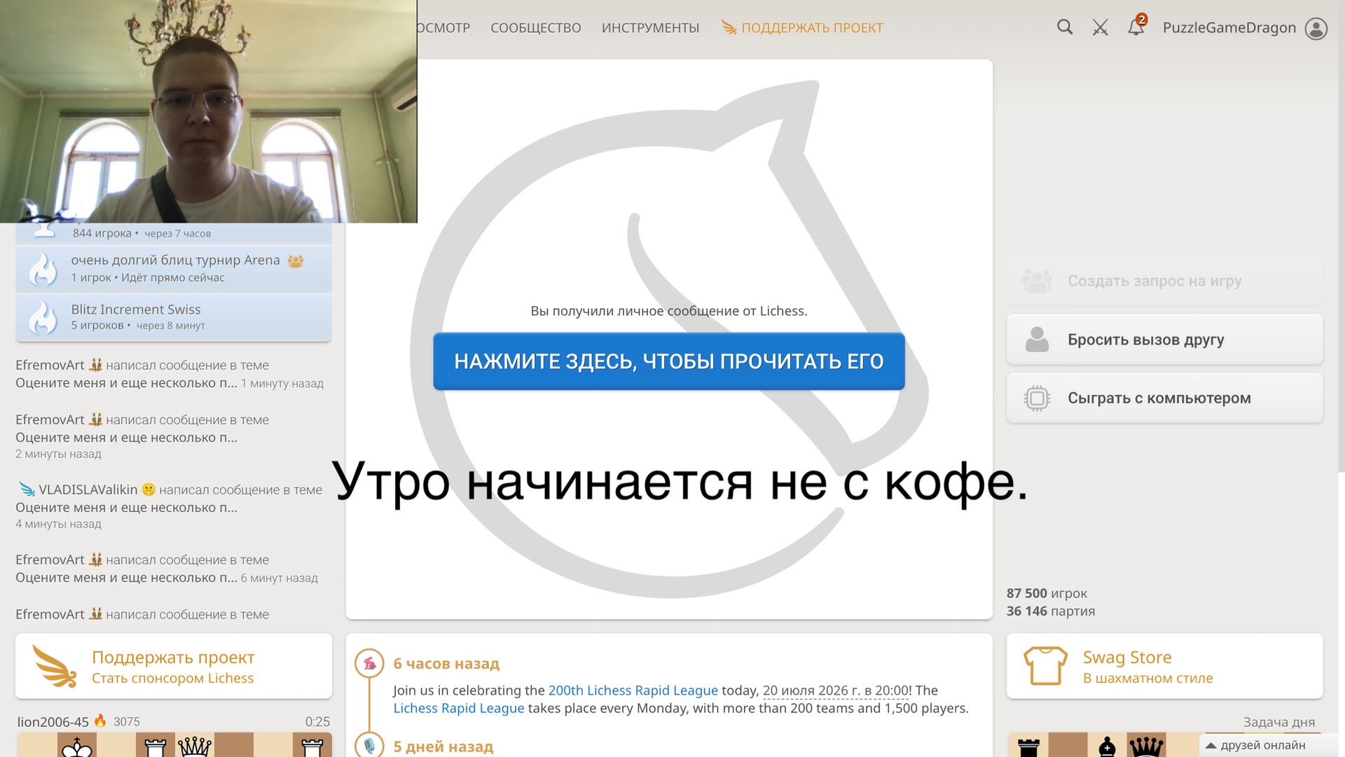This screenshot has width=1345, height=757.
Task: Open the СООБЩЕСТВО menu
Action: click(536, 28)
